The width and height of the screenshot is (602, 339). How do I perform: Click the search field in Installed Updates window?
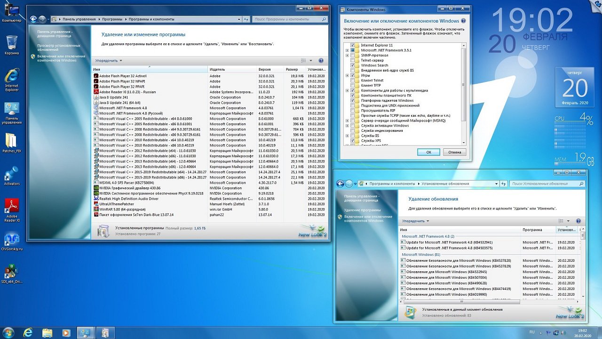(x=543, y=184)
